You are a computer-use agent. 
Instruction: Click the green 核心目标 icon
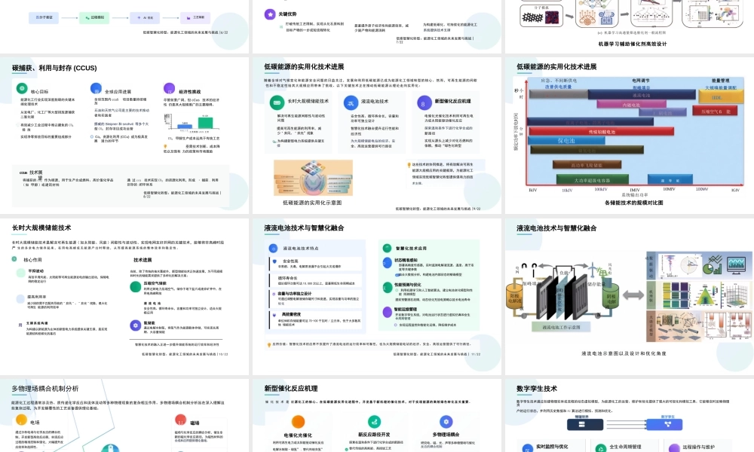pos(22,88)
